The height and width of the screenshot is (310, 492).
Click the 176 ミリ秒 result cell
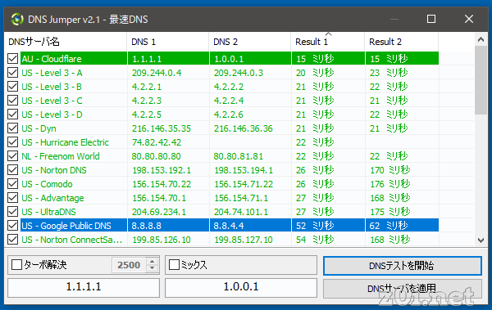[390, 184]
